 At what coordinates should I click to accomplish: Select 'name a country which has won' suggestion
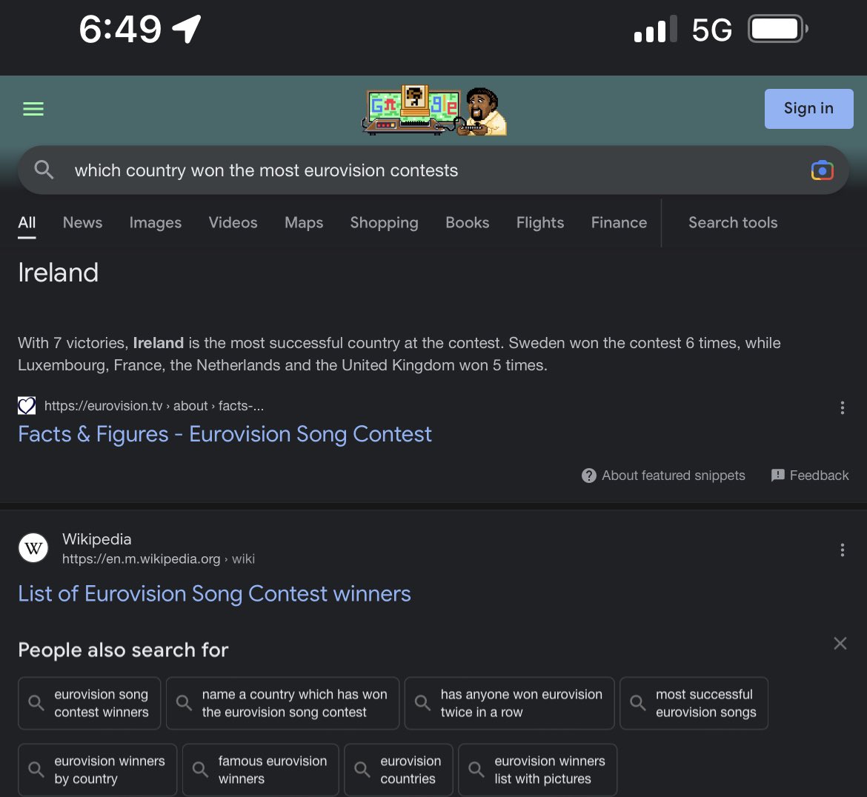[282, 703]
